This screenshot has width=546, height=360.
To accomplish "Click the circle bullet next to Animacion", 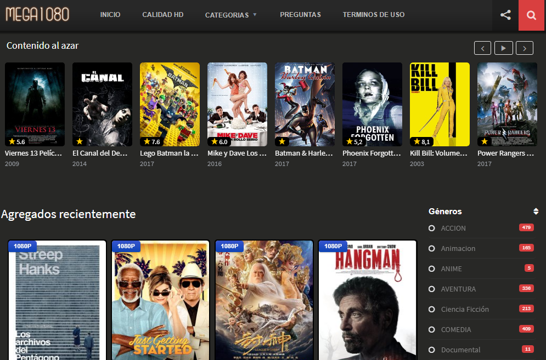I will pos(432,248).
